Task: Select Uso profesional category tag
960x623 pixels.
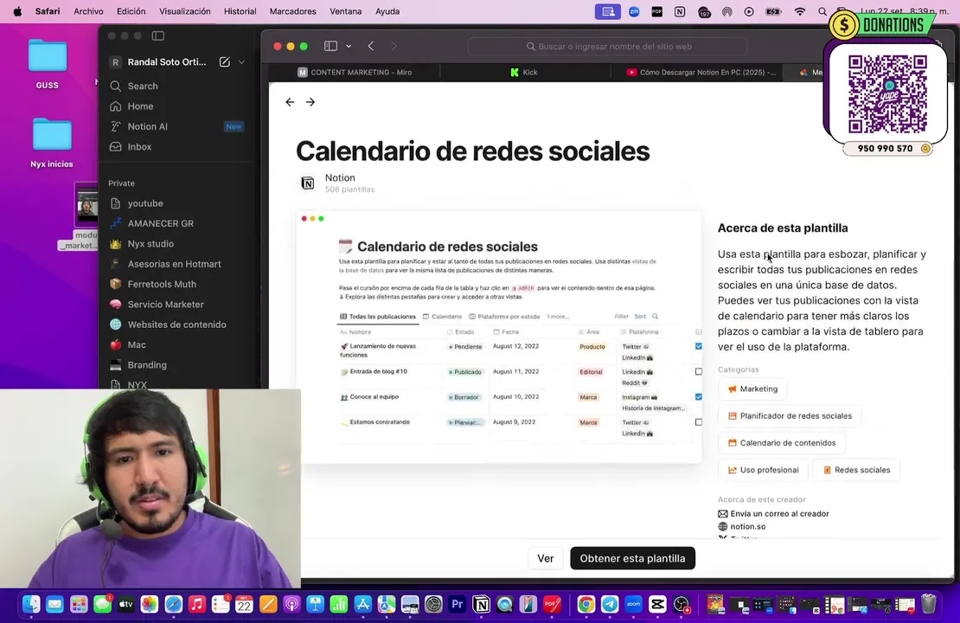Action: click(x=763, y=470)
